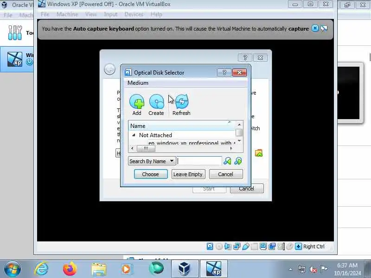Click the VirtualBox Manager taskbar button
Screen dimensions: 371x278
(185, 269)
